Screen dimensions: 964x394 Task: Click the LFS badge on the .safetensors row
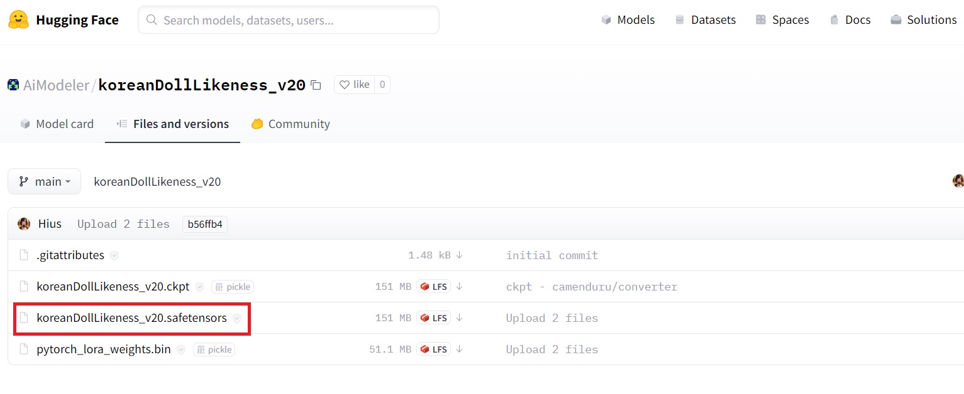tap(433, 318)
